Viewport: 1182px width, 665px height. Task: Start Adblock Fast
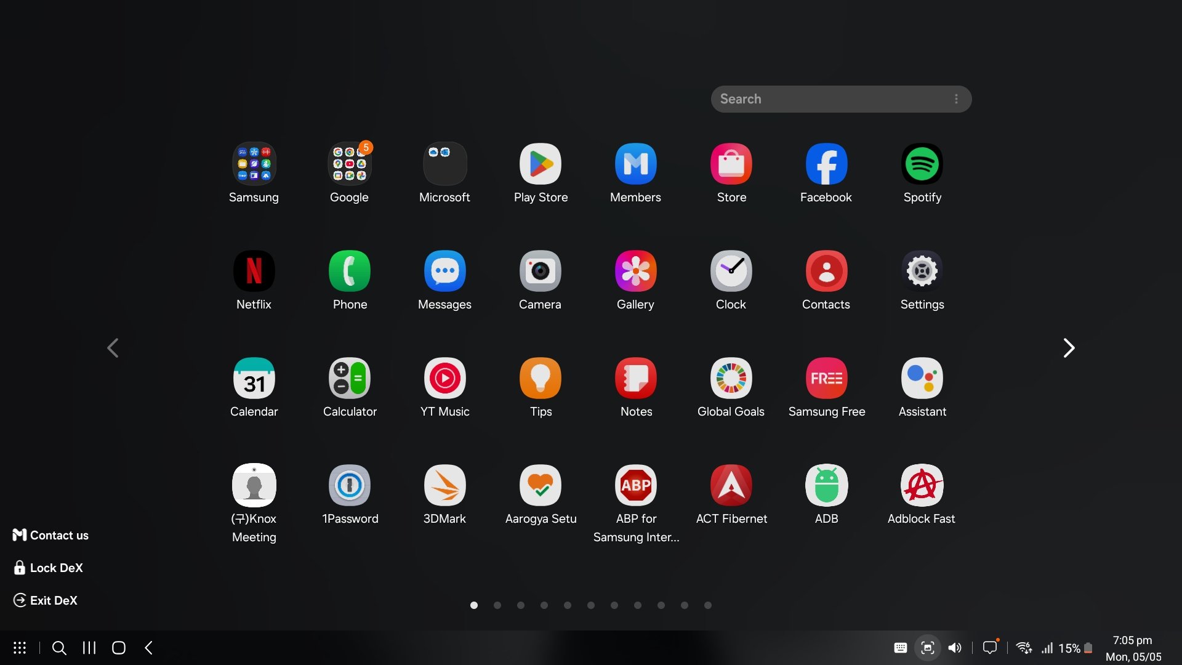point(922,485)
